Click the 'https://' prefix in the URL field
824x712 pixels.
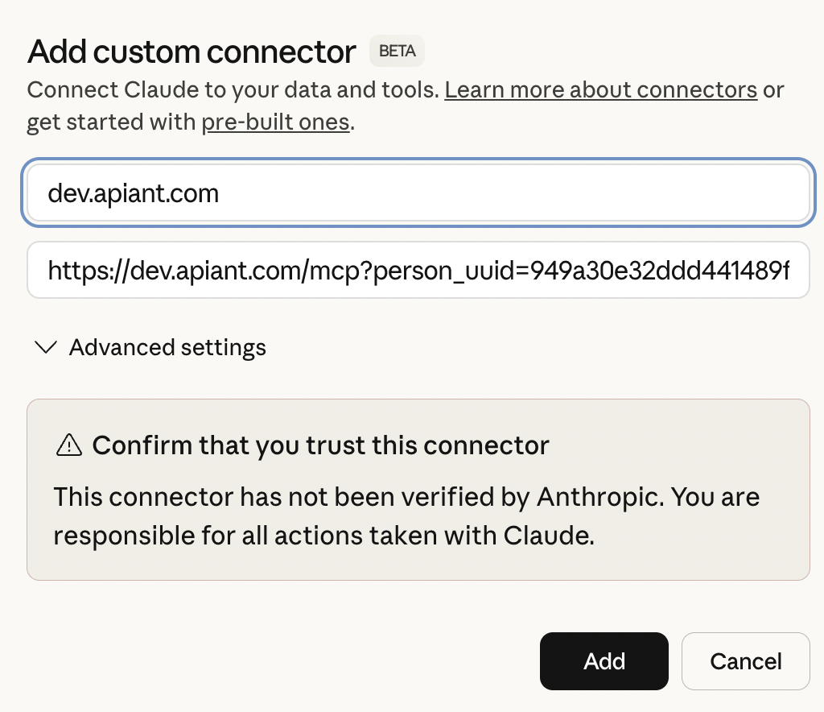coord(81,270)
